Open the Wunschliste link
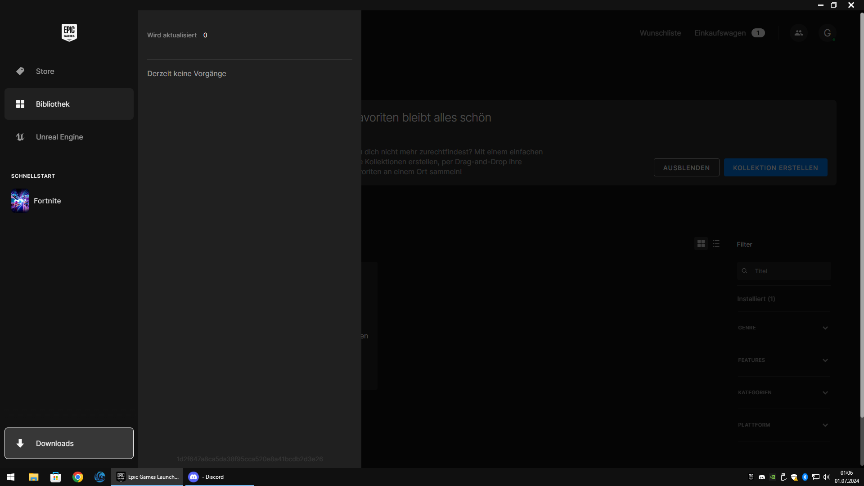This screenshot has width=864, height=486. (x=660, y=33)
